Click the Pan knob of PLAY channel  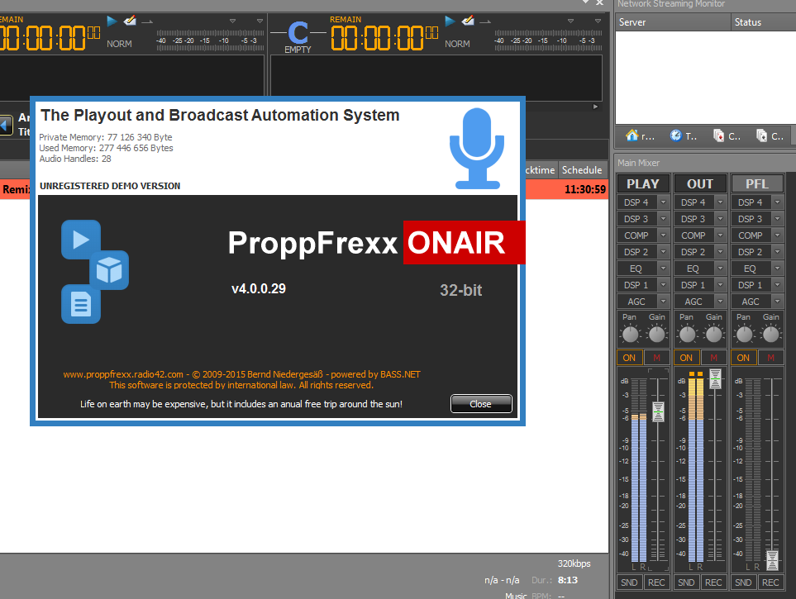[x=631, y=334]
